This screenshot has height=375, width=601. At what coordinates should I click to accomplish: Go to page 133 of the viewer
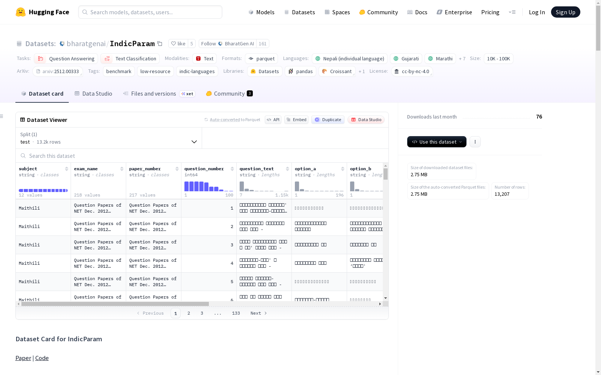(x=236, y=313)
